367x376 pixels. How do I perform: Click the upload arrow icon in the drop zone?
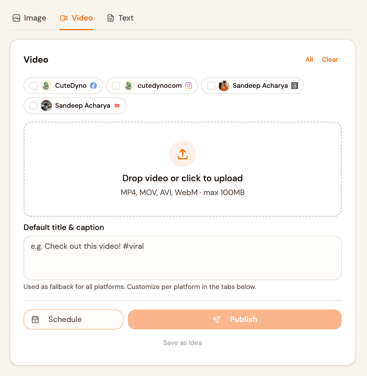[x=182, y=154]
